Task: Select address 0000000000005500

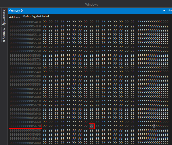Action: click(25, 30)
